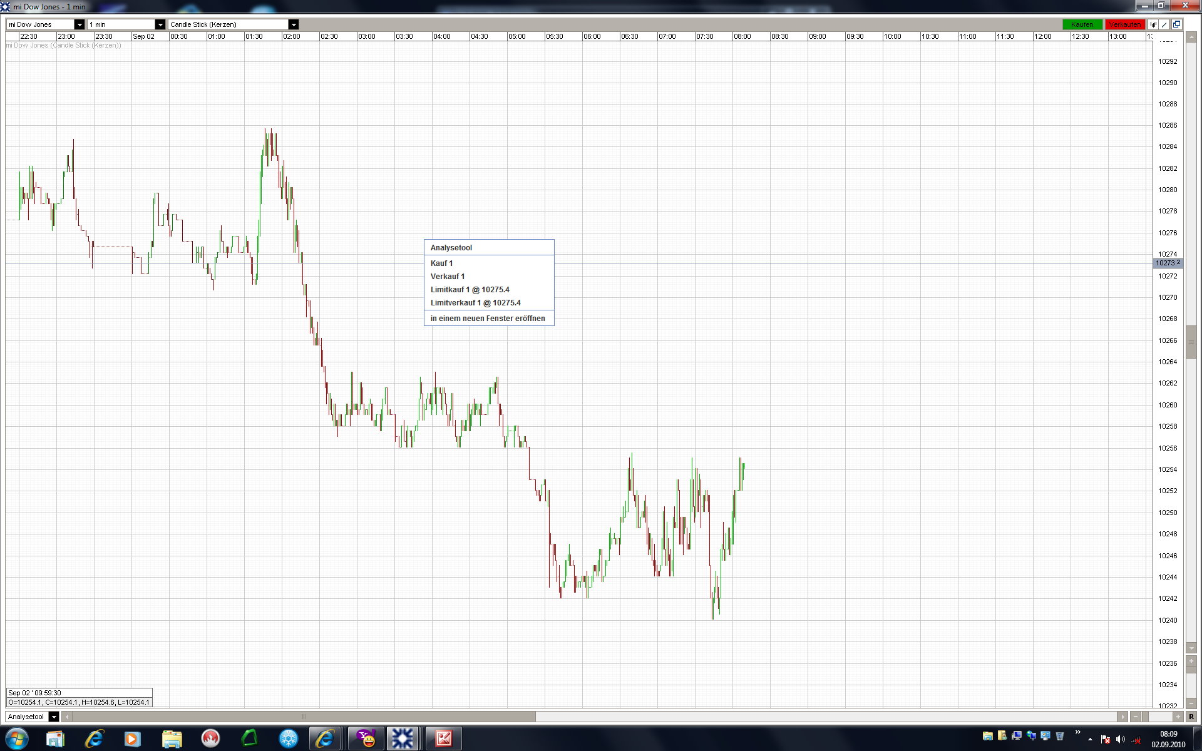Expand the Analysetool dropdown at bottom left
Image resolution: width=1202 pixels, height=751 pixels.
point(54,717)
